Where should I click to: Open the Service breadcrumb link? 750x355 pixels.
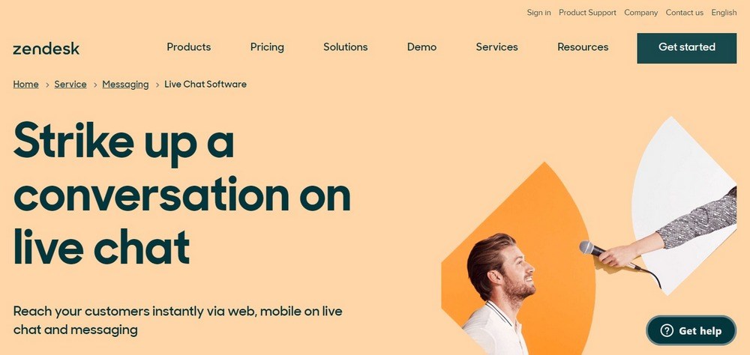(70, 84)
